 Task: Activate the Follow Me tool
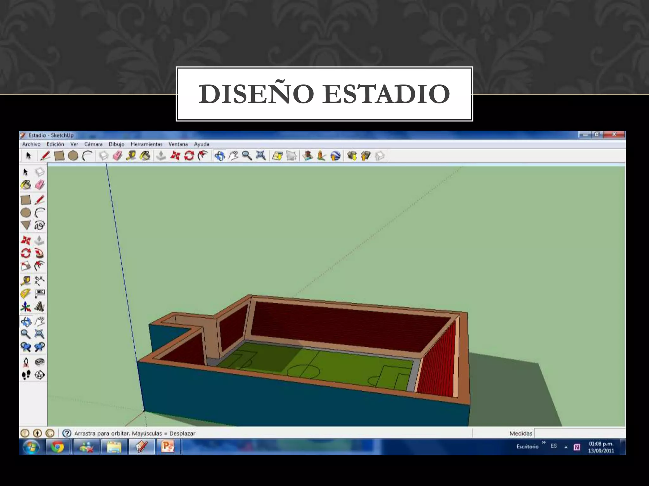coord(39,253)
